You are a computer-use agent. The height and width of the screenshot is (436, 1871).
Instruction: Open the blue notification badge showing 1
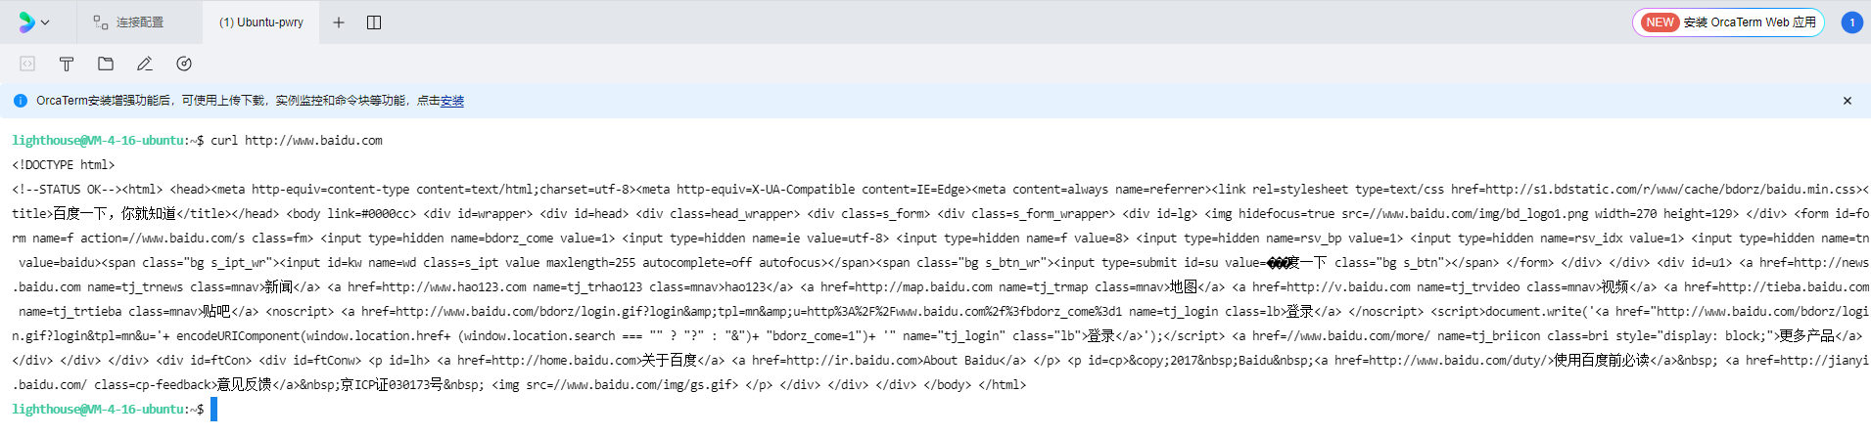[x=1852, y=22]
